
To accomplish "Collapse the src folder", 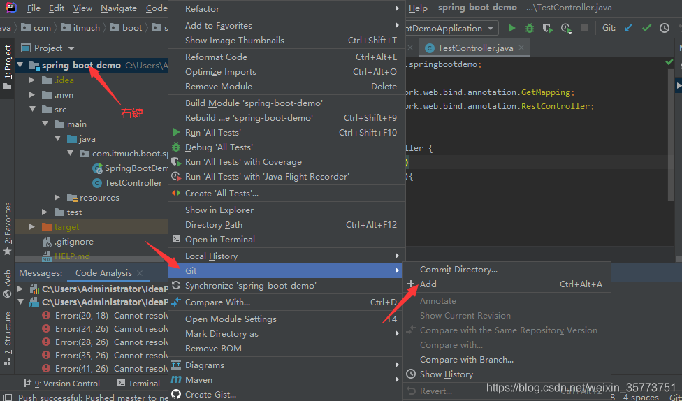I will 33,110.
